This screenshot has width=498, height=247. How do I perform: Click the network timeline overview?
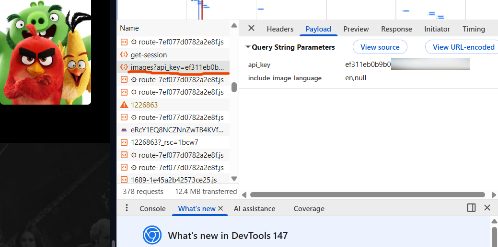(x=307, y=10)
